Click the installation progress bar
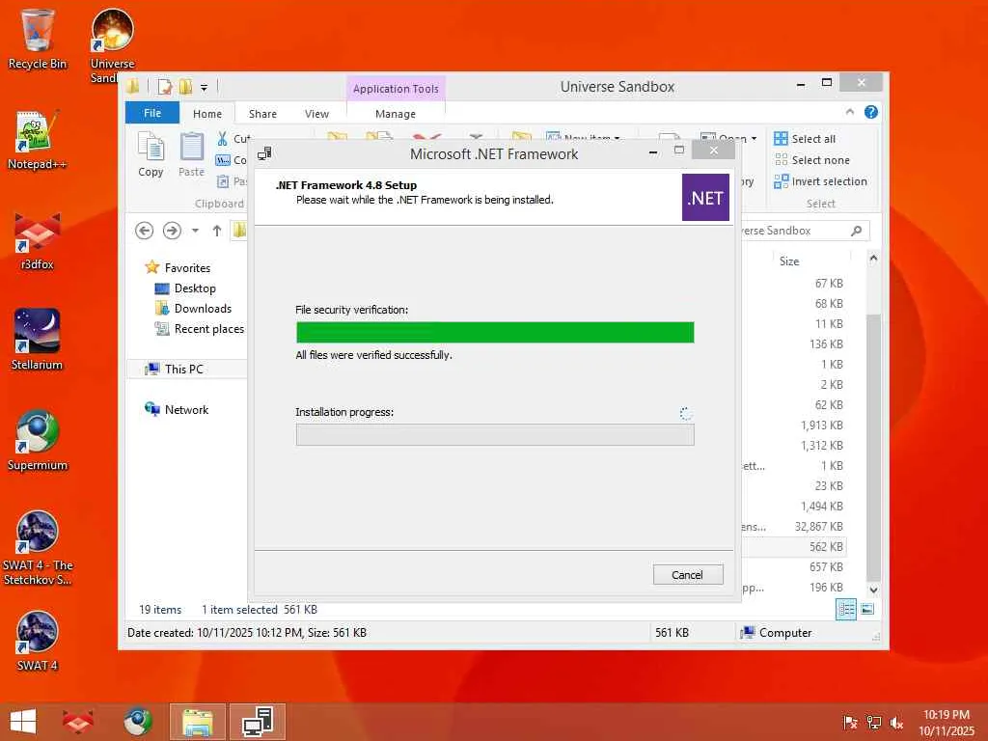This screenshot has height=741, width=988. pyautogui.click(x=495, y=434)
